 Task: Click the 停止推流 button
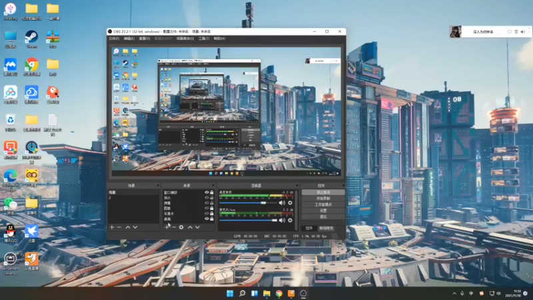[x=323, y=193]
